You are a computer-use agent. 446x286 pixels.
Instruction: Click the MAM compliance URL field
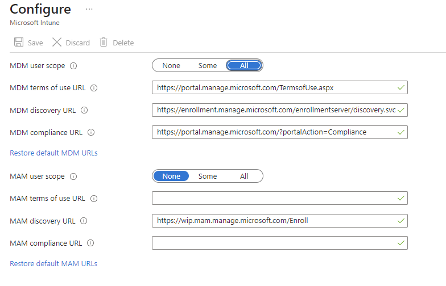(x=273, y=243)
